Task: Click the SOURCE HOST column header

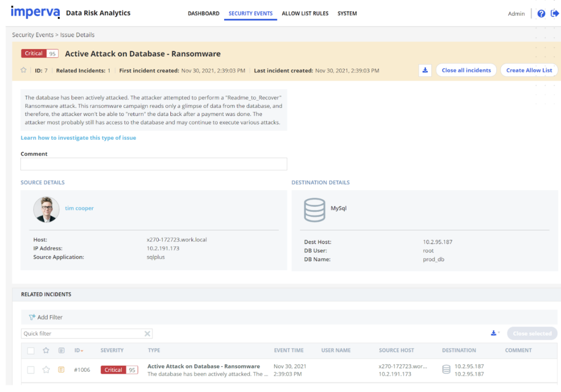Action: (x=397, y=350)
